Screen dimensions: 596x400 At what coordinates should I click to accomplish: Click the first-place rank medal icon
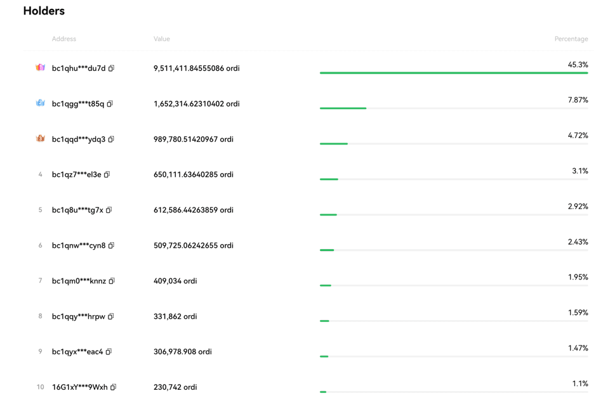pyautogui.click(x=40, y=67)
